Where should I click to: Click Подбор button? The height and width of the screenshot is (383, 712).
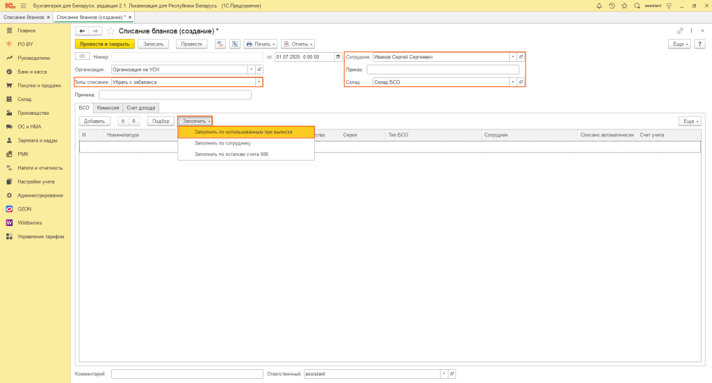point(161,121)
